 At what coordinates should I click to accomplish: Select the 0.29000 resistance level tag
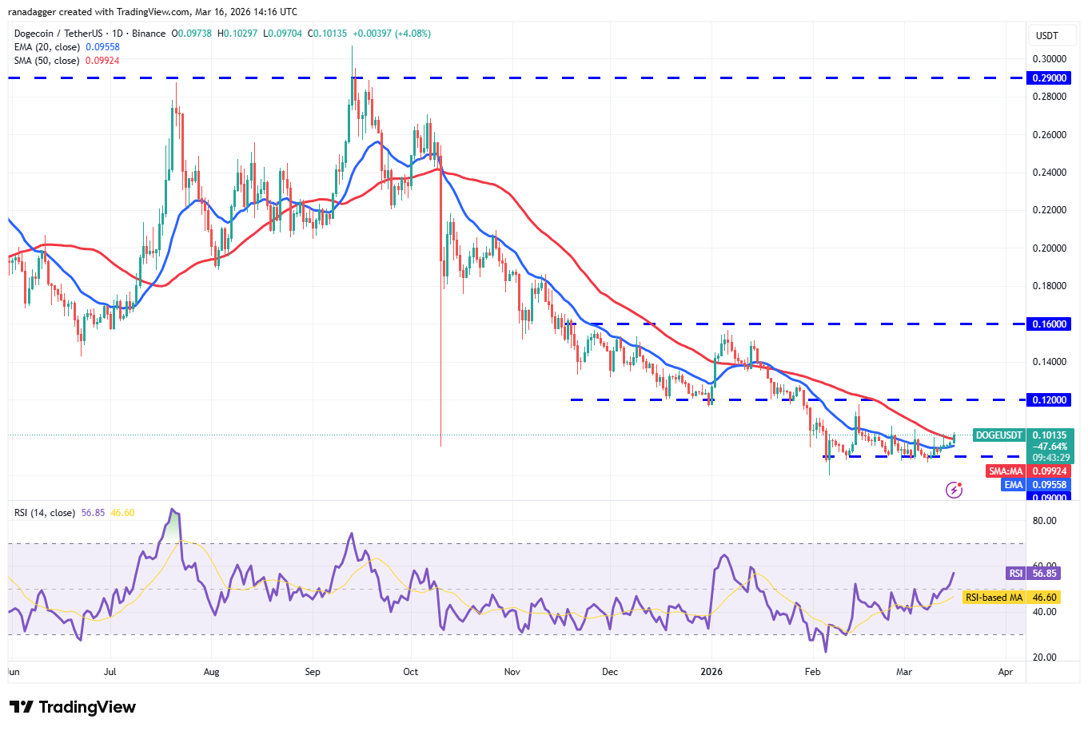pos(1050,77)
